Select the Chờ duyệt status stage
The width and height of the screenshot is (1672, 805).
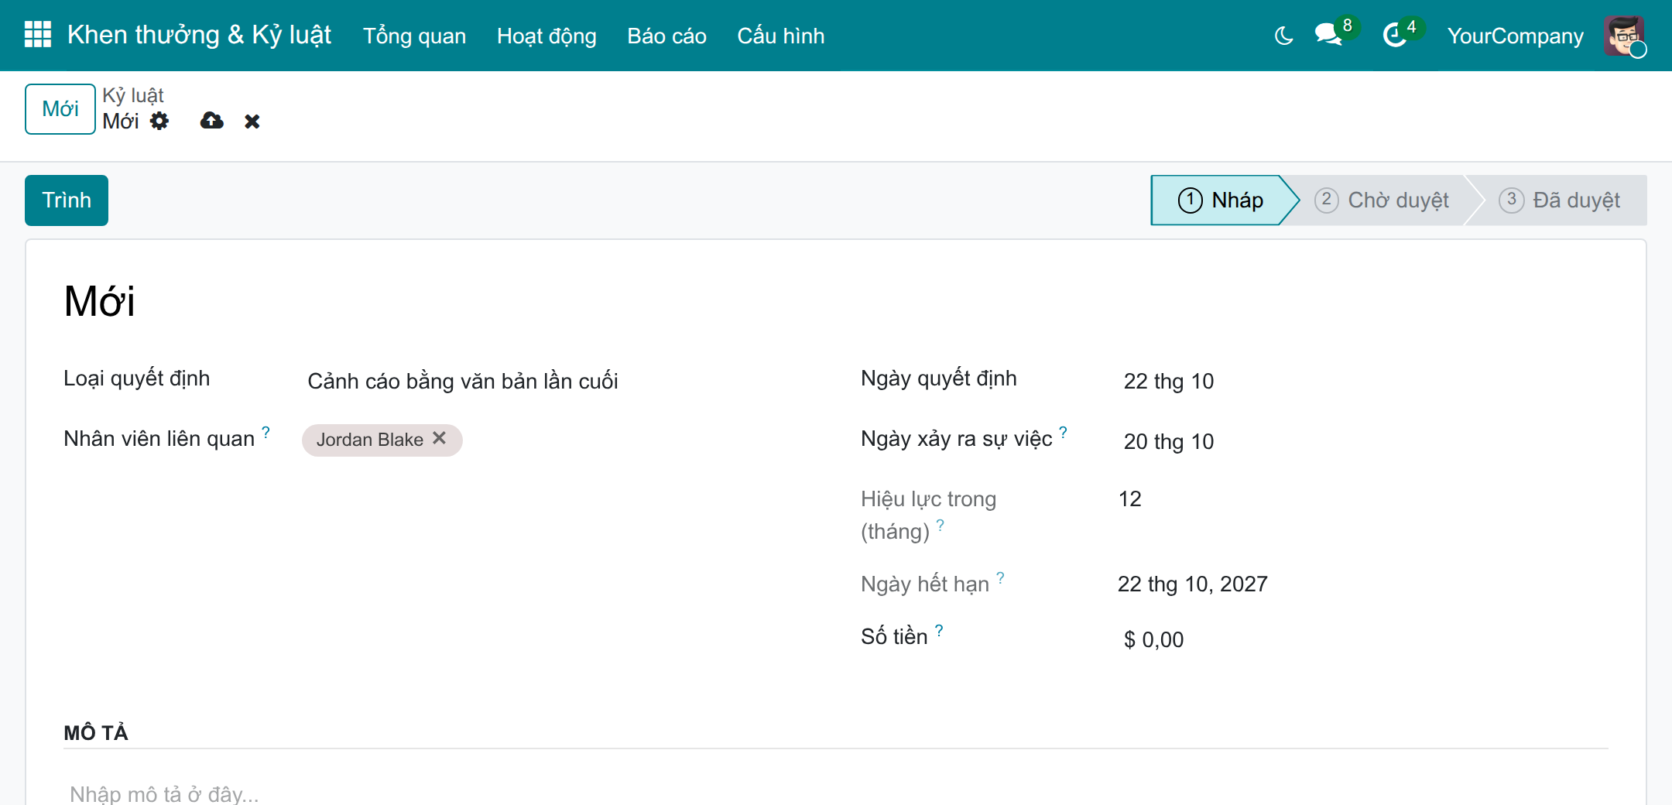1382,200
